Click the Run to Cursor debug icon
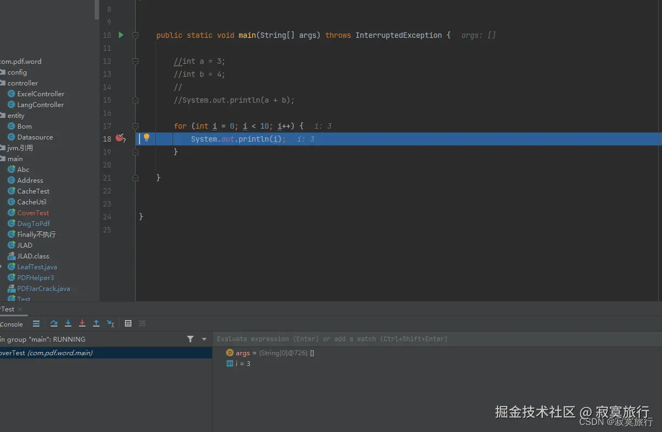 110,323
